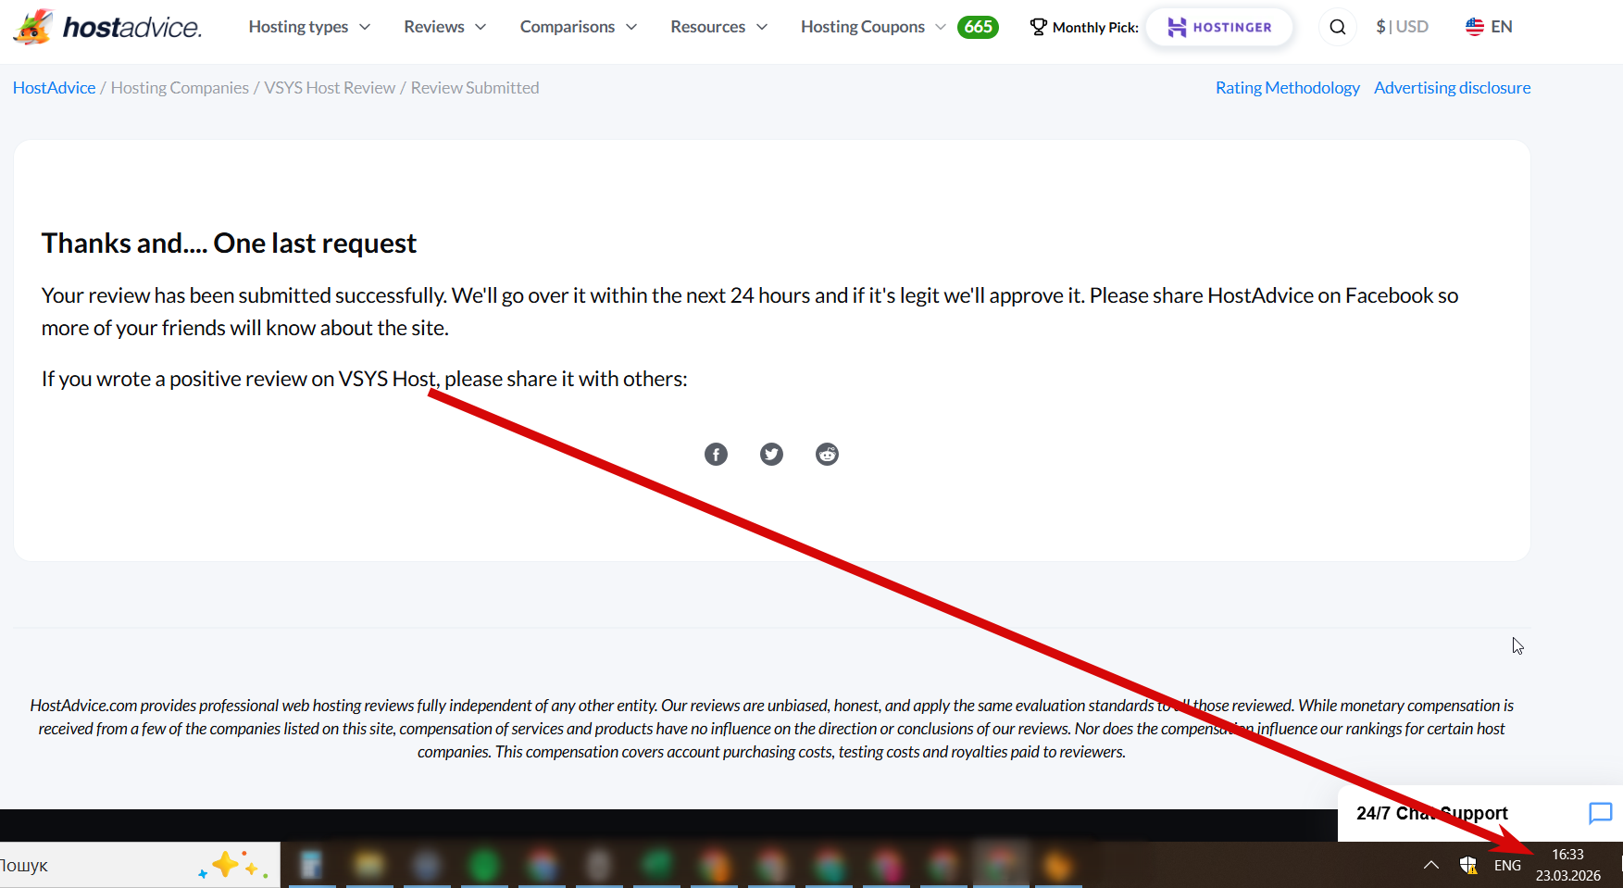Open the Comparisons dropdown

tap(579, 27)
